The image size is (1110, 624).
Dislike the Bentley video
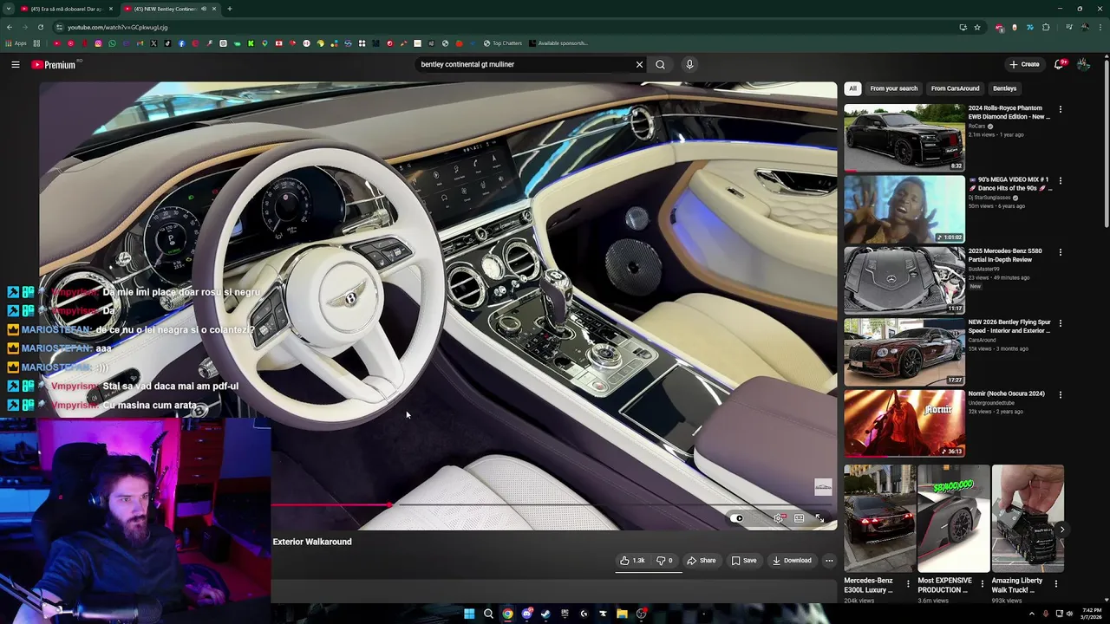coord(664,561)
